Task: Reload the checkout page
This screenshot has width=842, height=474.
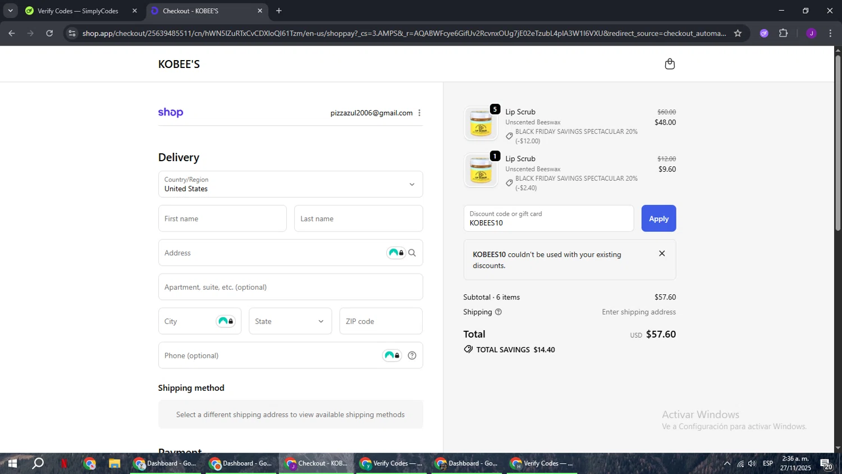Action: [49, 33]
